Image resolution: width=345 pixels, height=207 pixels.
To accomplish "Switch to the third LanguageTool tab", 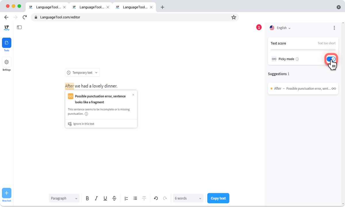I will point(134,7).
